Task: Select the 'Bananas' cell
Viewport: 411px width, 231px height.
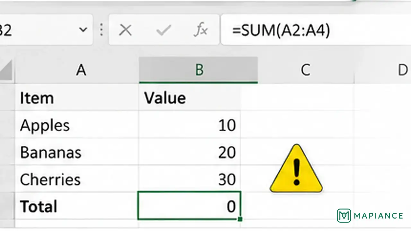Action: click(77, 152)
